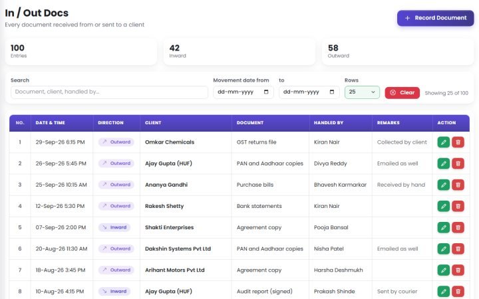Edit the Ananya Gandhi entry
479x299 pixels.
[x=443, y=185]
